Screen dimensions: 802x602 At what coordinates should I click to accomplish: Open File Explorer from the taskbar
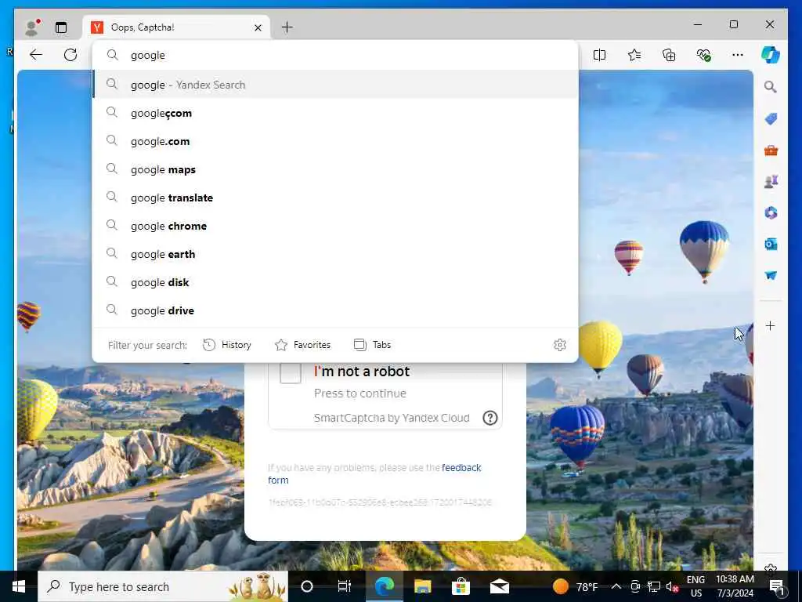(x=422, y=586)
